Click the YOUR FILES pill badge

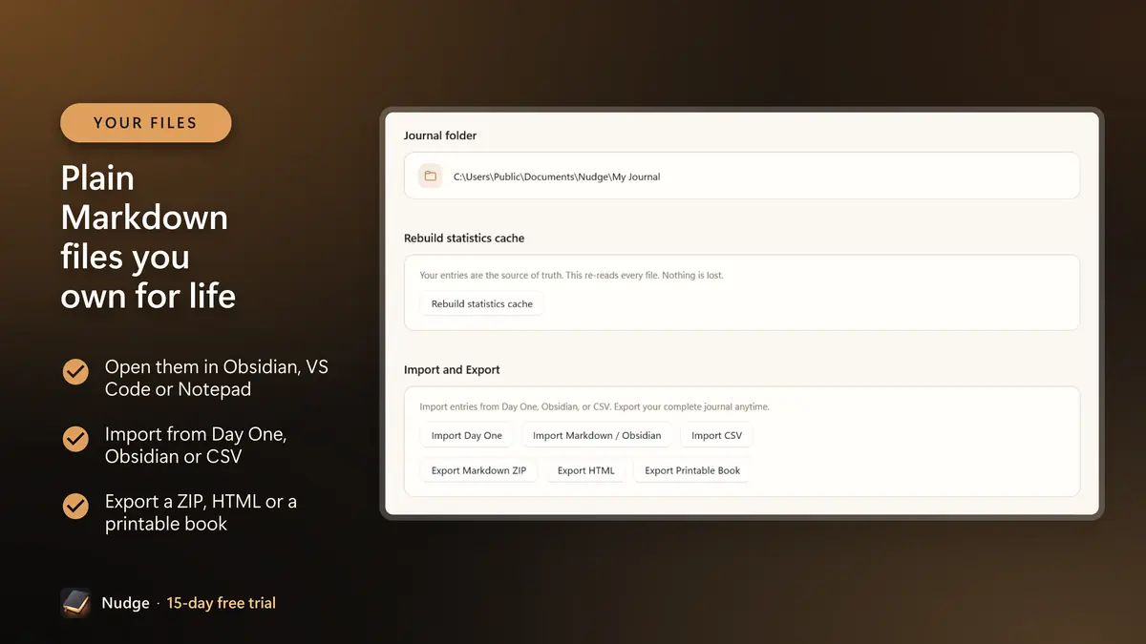146,123
